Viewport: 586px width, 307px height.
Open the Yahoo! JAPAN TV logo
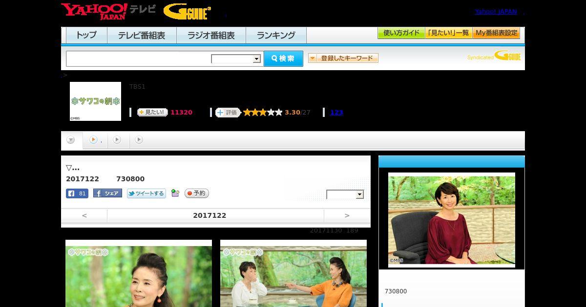(x=108, y=11)
